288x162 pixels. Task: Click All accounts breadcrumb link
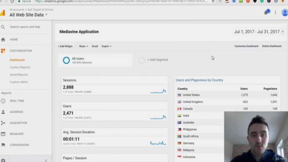pos(17,9)
